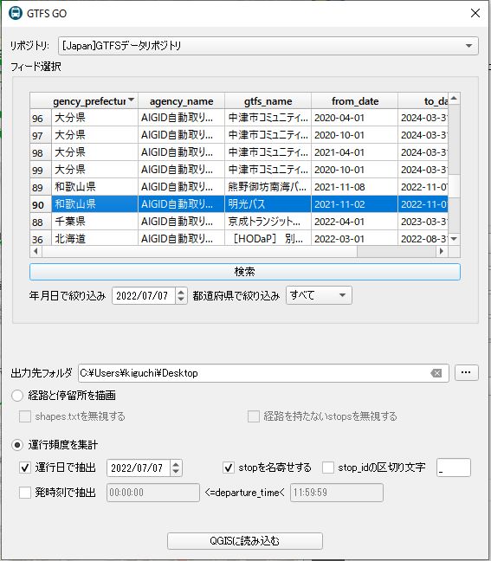Select row 97 header in feed table

pos(41,135)
